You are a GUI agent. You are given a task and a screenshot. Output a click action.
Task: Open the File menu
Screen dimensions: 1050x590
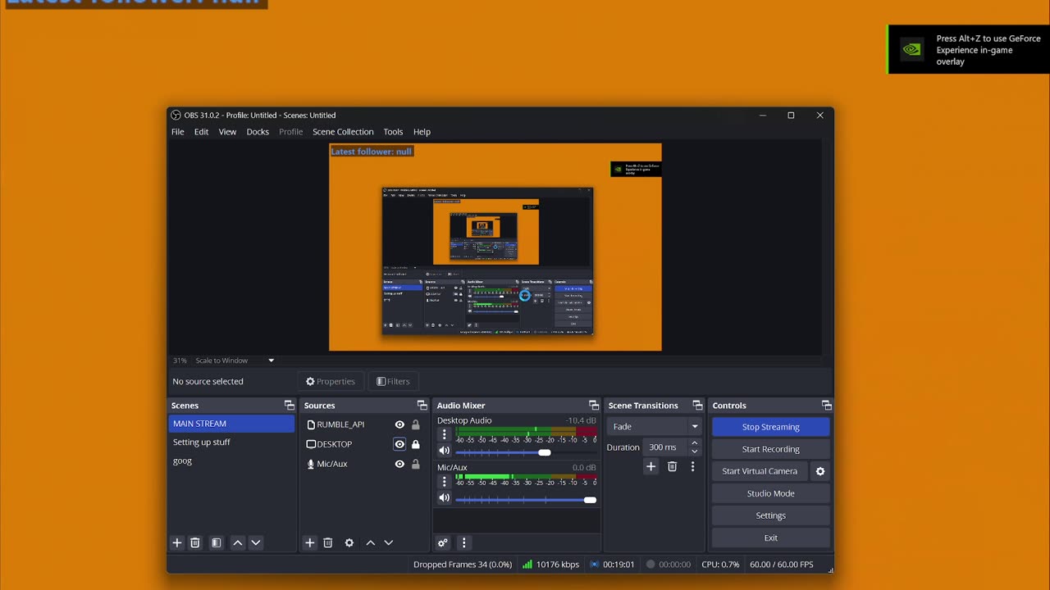coord(177,132)
